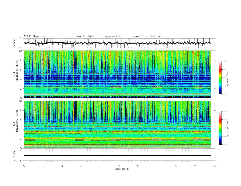The image size is (241, 186).
Task: Click the "ch.1(V)" waveform axis label
Action: pyautogui.click(x=15, y=43)
